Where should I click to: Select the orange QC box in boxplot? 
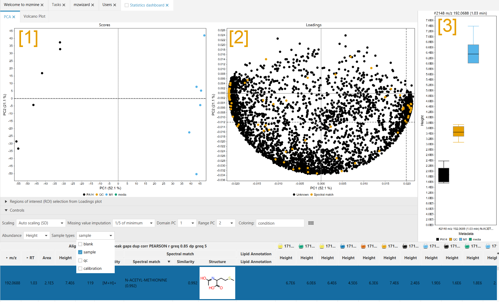[x=459, y=131]
